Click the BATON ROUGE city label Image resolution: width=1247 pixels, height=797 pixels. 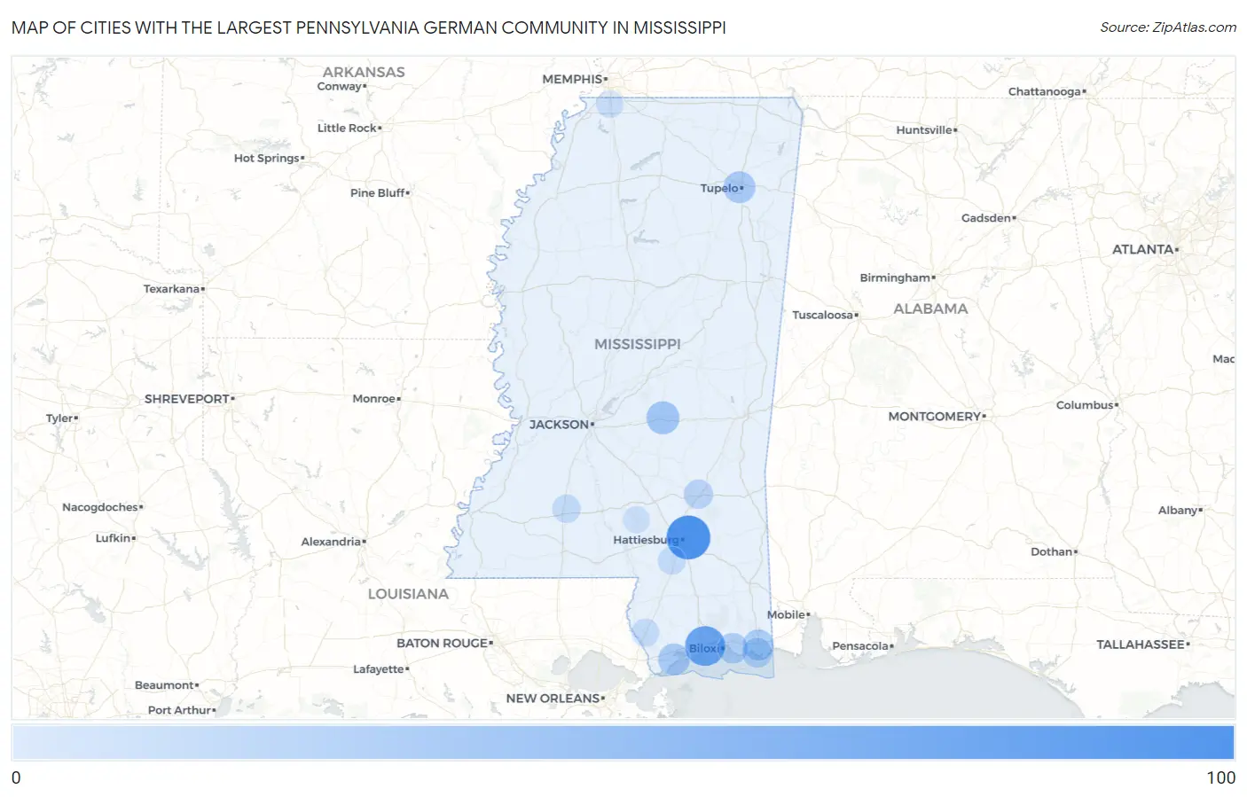click(442, 644)
